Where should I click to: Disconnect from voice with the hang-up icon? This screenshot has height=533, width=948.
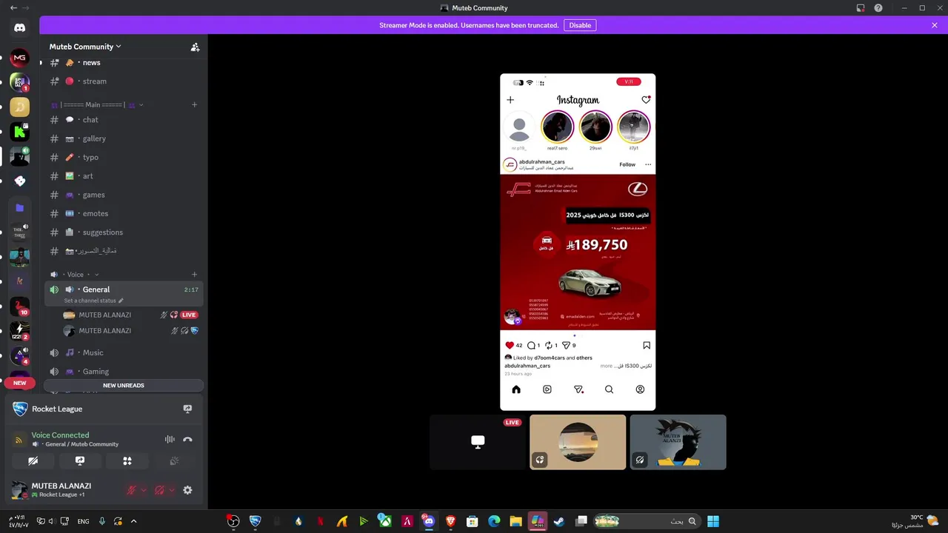[187, 440]
